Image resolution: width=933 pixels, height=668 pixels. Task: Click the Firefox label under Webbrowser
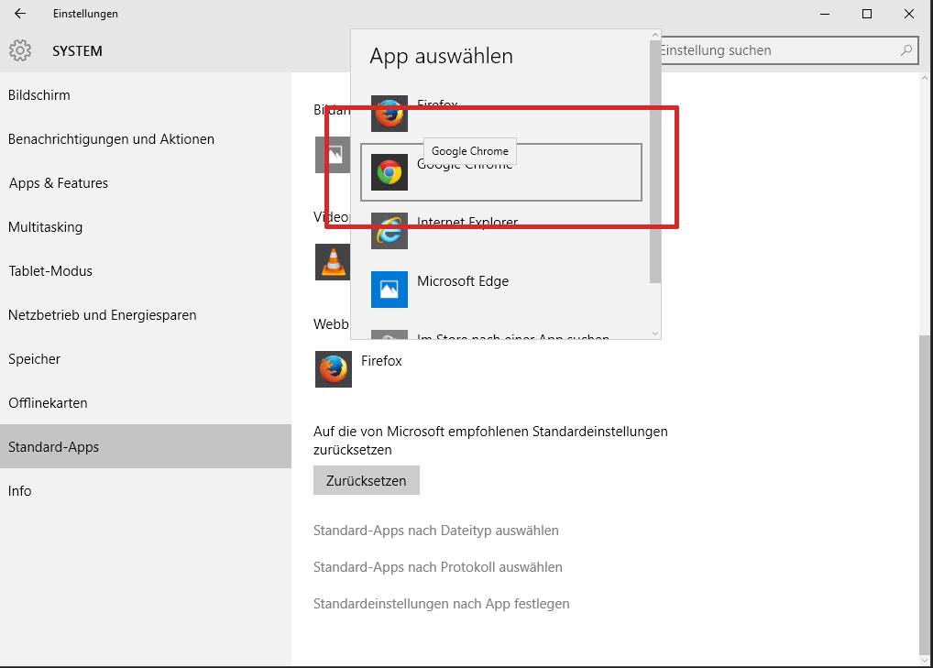click(381, 361)
